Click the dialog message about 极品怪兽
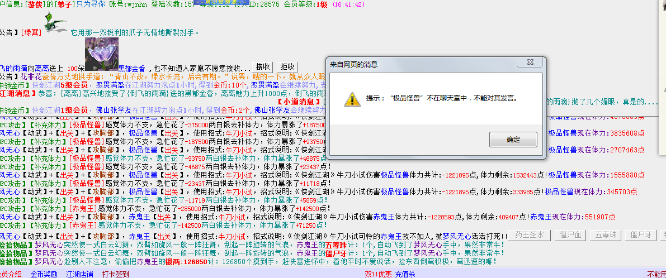The width and height of the screenshot is (666, 278). 442,99
